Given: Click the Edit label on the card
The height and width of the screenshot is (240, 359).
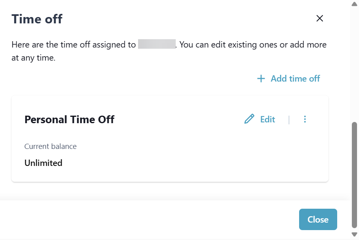Looking at the screenshot, I should [x=267, y=119].
